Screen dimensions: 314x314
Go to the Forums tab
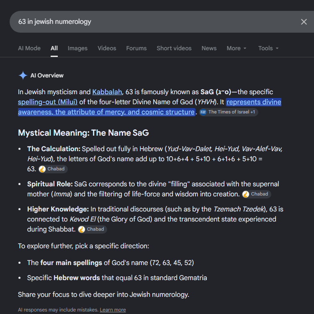[136, 48]
